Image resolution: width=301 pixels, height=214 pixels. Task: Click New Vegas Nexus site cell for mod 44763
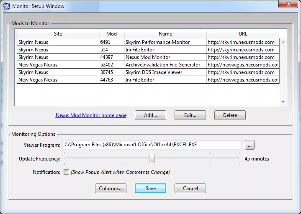(x=58, y=80)
